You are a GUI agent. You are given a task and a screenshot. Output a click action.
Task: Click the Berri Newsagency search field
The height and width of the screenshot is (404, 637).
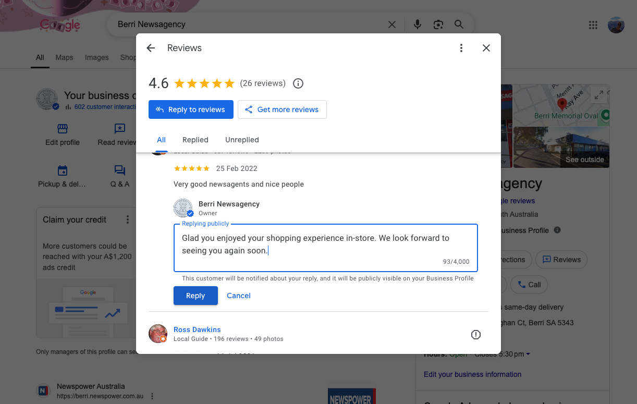(250, 25)
